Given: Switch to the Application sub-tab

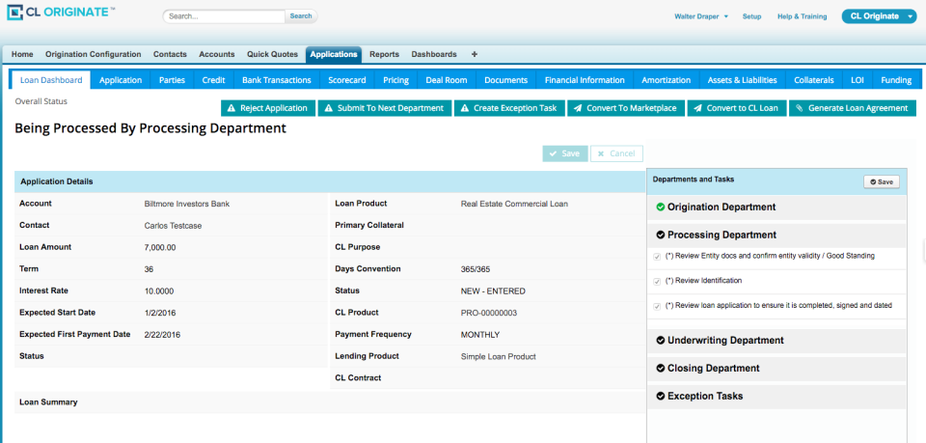Looking at the screenshot, I should (121, 80).
